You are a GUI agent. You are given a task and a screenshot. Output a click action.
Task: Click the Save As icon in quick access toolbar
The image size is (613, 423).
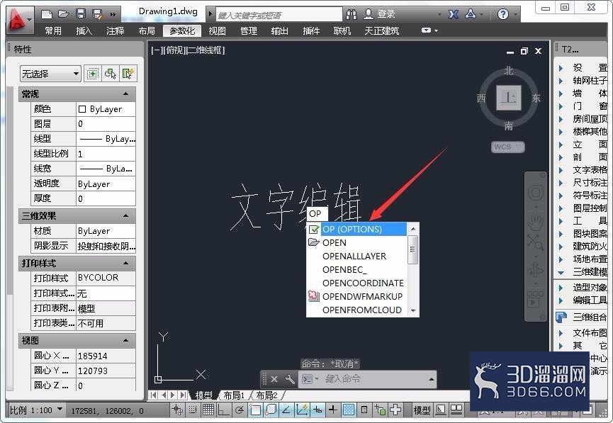click(97, 14)
